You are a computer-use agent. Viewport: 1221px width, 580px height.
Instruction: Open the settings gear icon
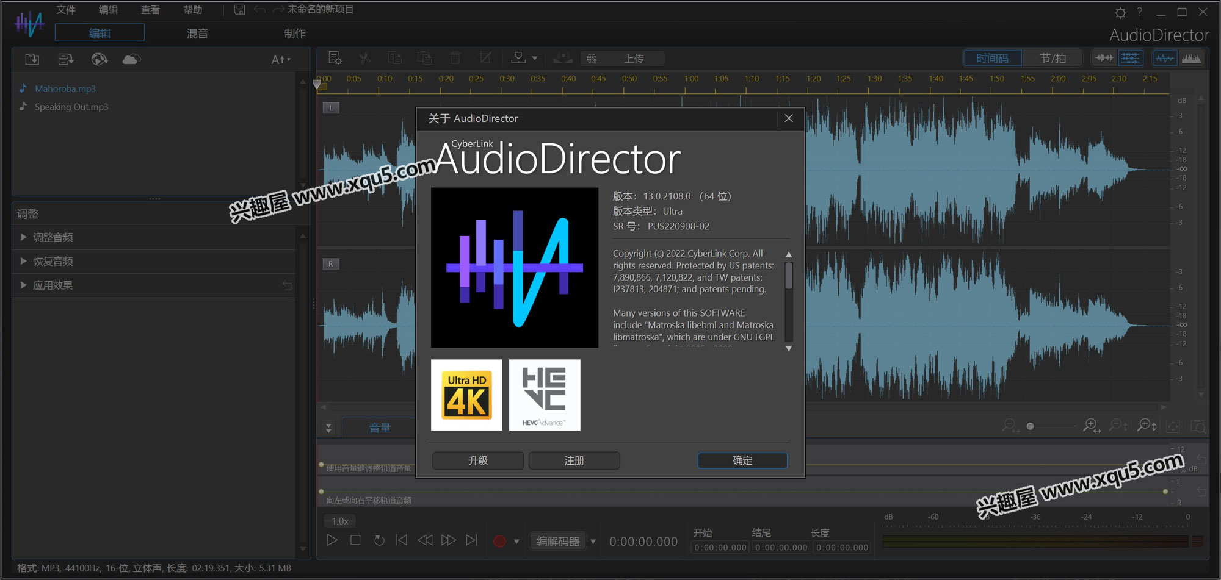[x=1120, y=12]
